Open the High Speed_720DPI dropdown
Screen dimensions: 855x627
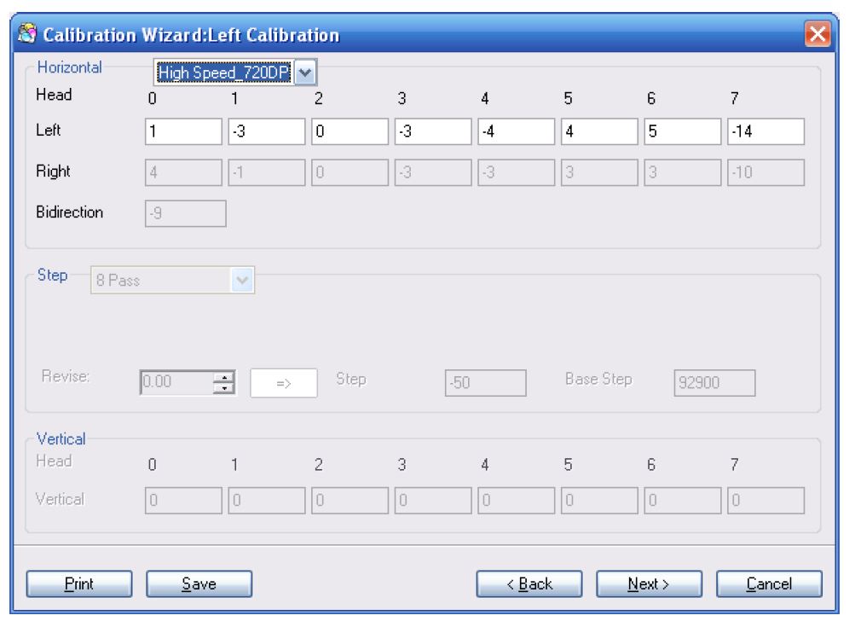[305, 73]
